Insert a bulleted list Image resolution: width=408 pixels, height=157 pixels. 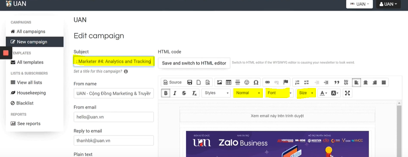tap(306, 82)
